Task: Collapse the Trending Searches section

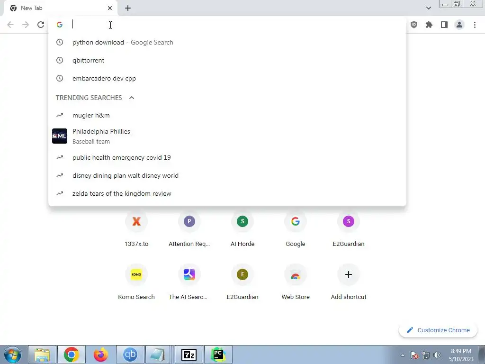Action: 132,98
